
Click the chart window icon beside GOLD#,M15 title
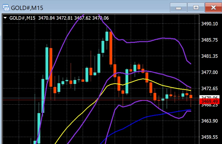click(6, 8)
